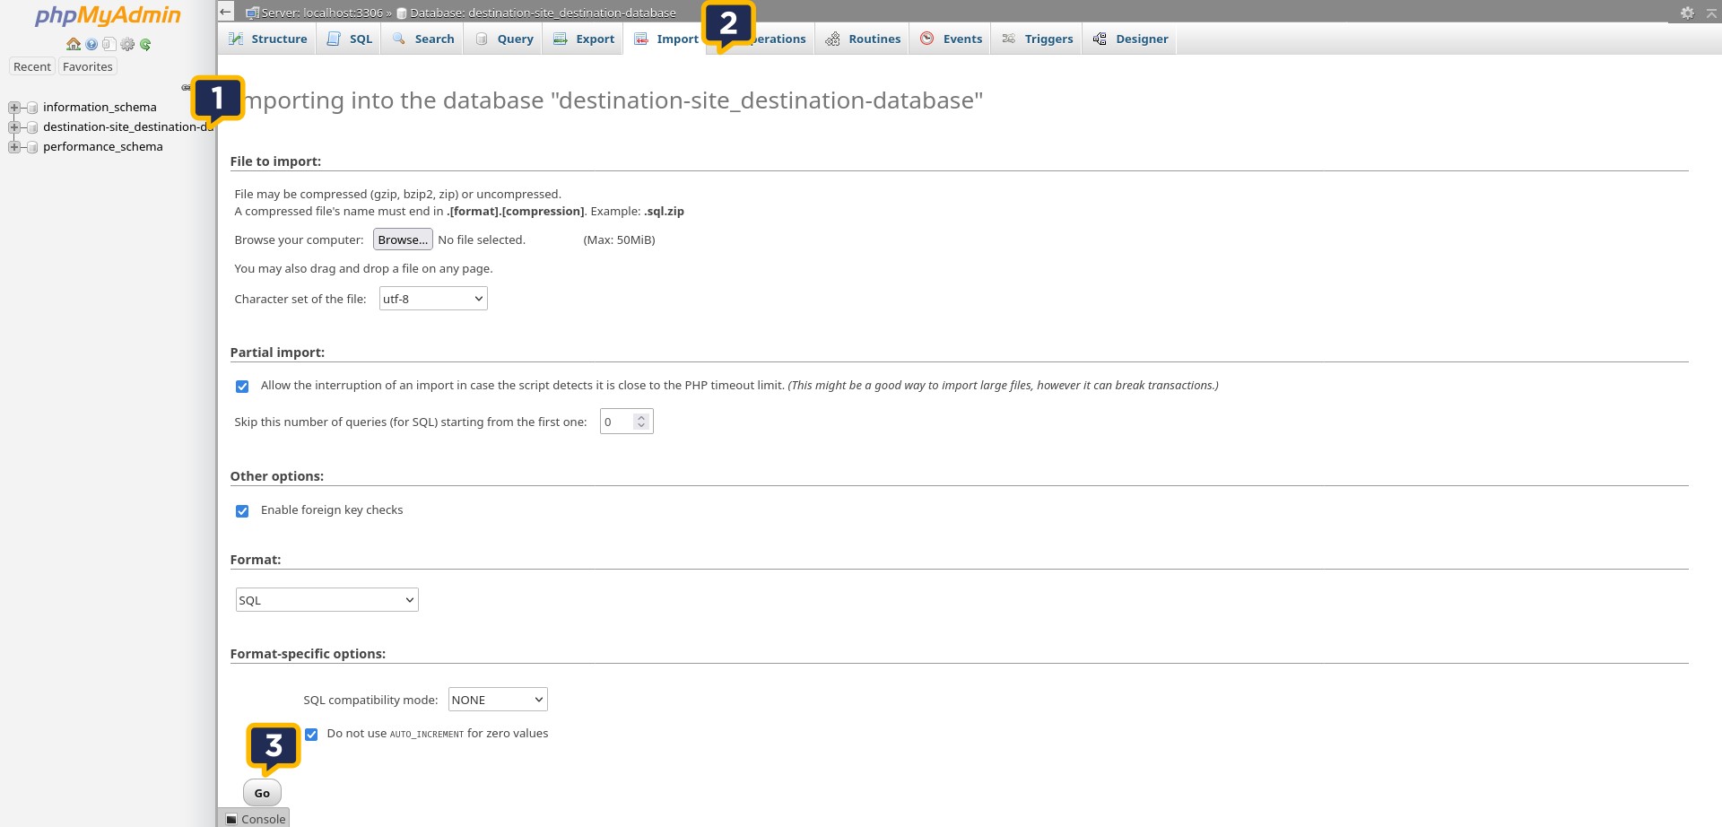Click the MySQL docs page icon in sidebar
The image size is (1722, 827).
pyautogui.click(x=109, y=44)
